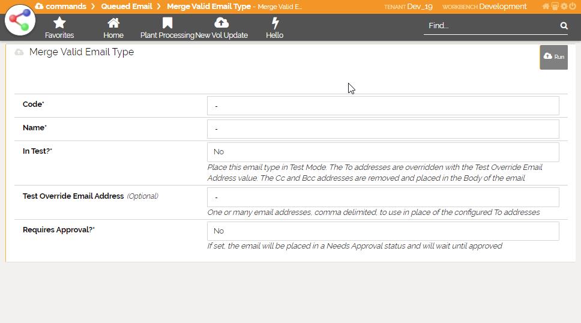The width and height of the screenshot is (581, 323).
Task: Click the power logout icon
Action: (x=572, y=7)
